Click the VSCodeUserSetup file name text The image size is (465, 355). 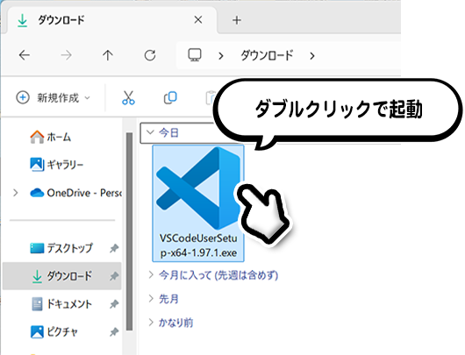tap(198, 245)
